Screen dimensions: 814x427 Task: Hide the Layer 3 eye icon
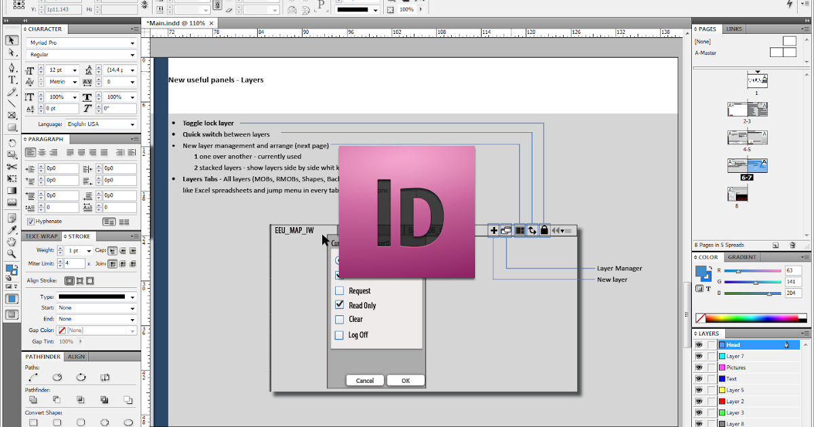pyautogui.click(x=699, y=413)
